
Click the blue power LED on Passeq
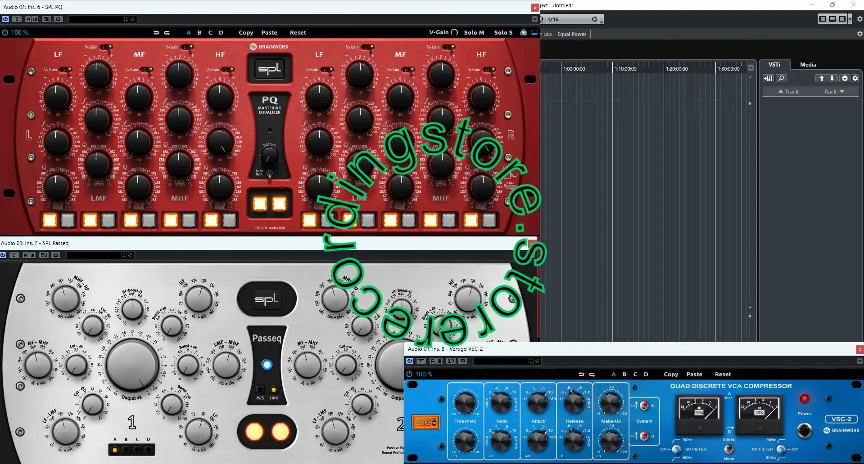click(x=267, y=365)
